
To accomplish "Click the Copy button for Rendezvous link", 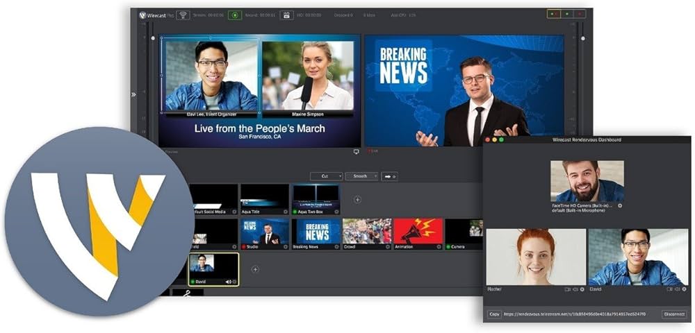I will coord(494,314).
